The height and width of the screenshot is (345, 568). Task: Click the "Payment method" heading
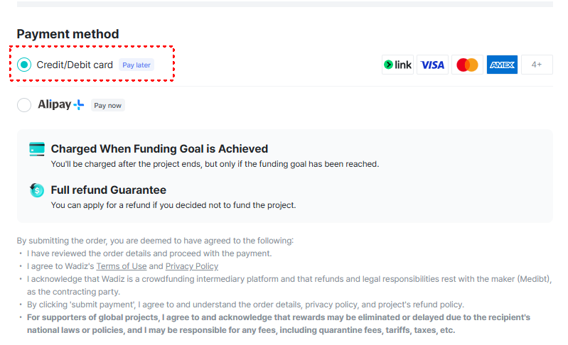68,34
